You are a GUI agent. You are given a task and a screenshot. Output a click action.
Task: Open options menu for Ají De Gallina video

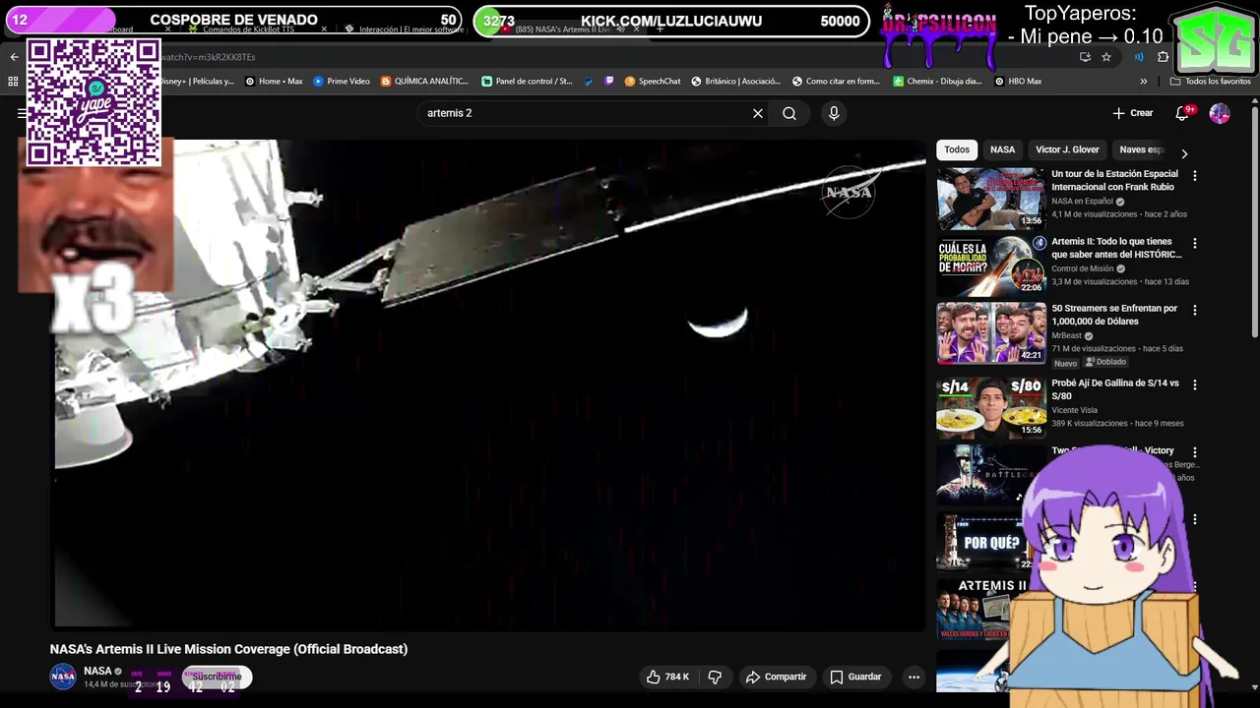pos(1195,384)
